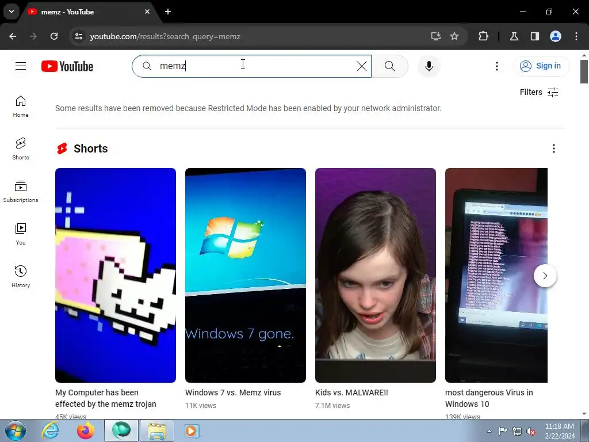Open the Nyan Cat memz trojan short
The image size is (589, 442).
pyautogui.click(x=115, y=275)
